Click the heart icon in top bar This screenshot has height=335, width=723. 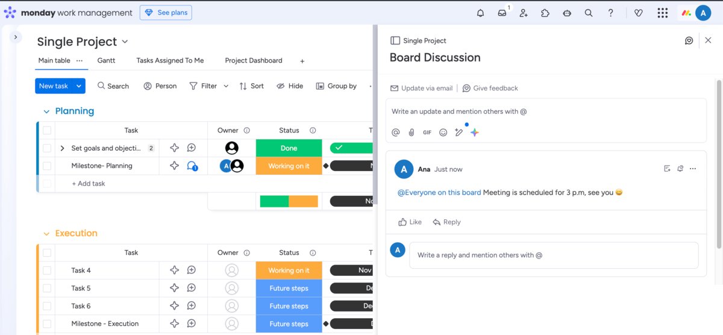click(x=639, y=13)
